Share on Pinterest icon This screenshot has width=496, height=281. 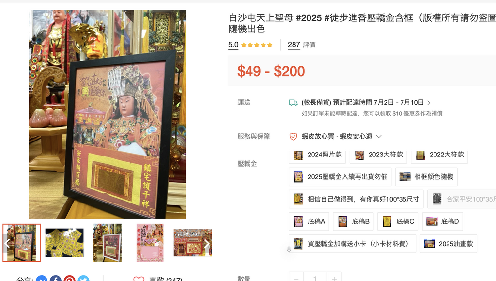click(x=70, y=279)
